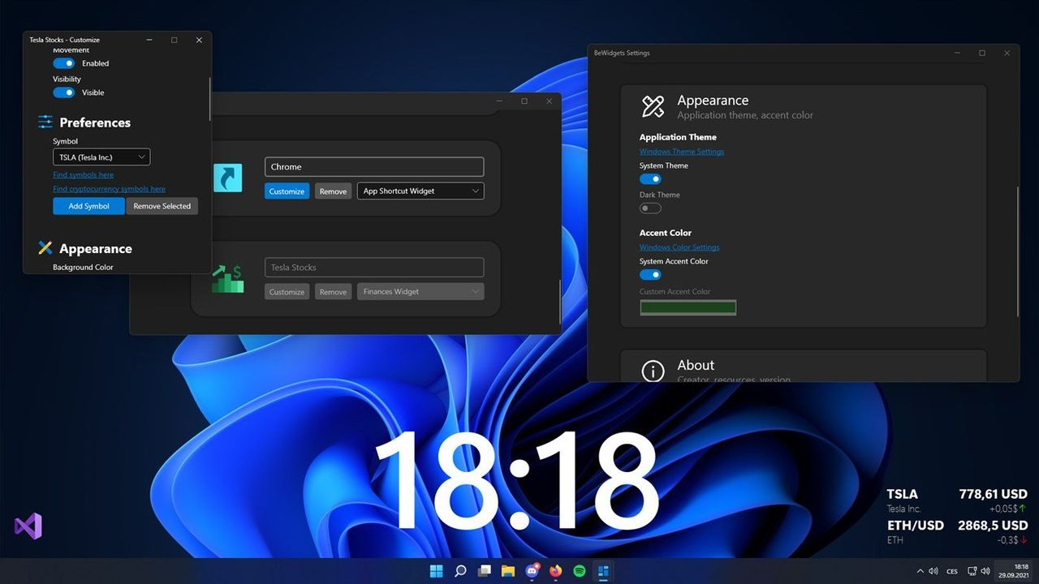
Task: Click the Finances widget stocks icon
Action: [228, 278]
